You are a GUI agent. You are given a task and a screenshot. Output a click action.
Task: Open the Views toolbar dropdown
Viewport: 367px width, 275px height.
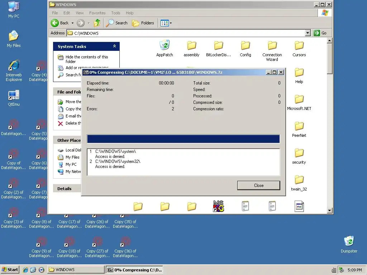pyautogui.click(x=166, y=23)
